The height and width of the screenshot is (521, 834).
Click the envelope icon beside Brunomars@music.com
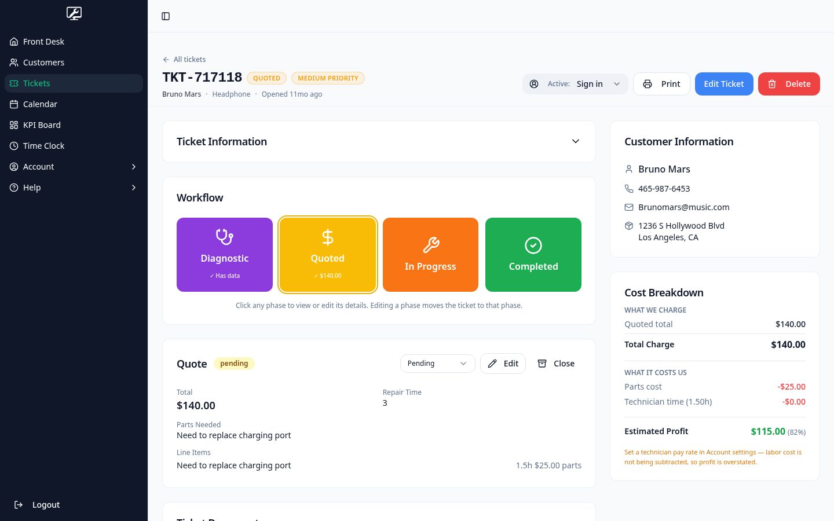[629, 207]
